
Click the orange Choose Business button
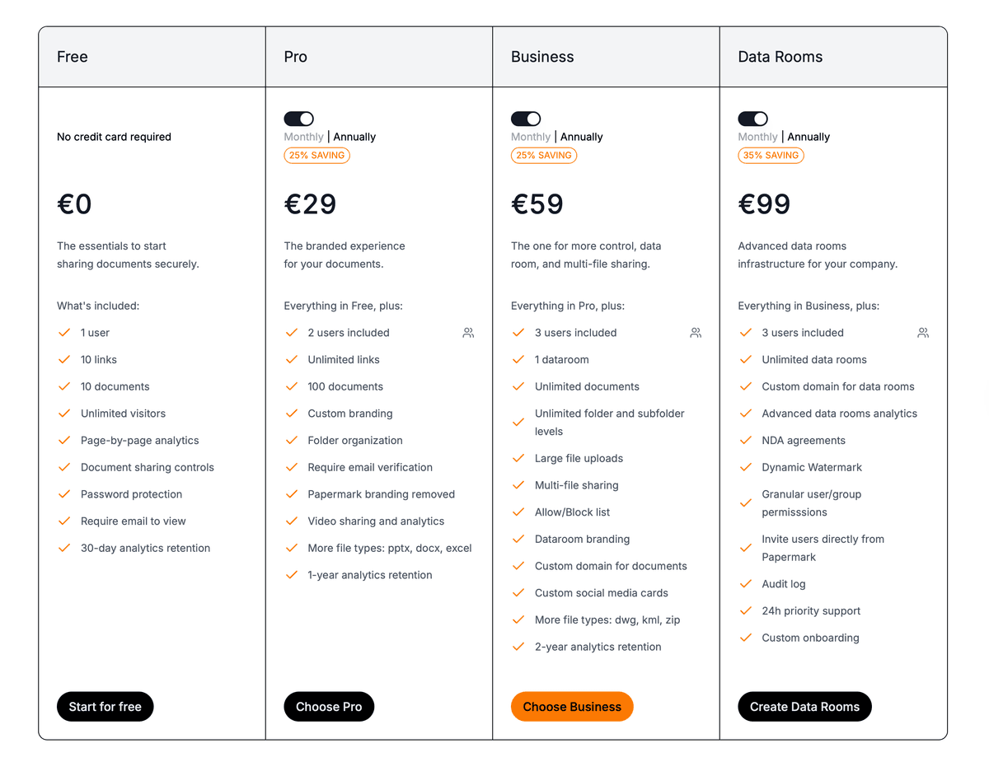(x=572, y=706)
